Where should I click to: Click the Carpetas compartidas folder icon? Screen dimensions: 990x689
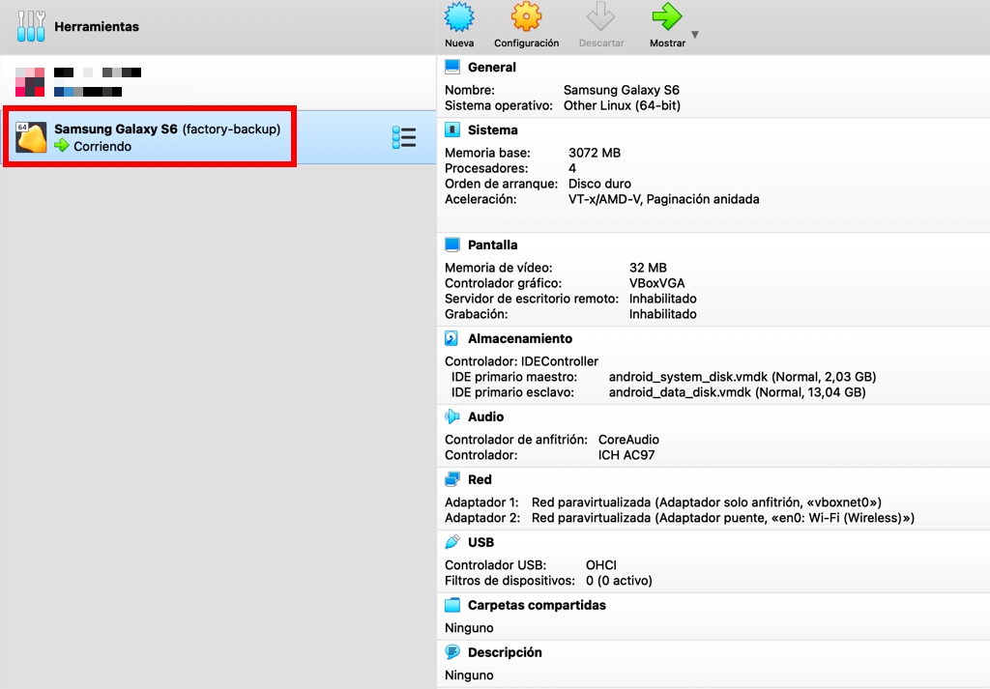[452, 605]
